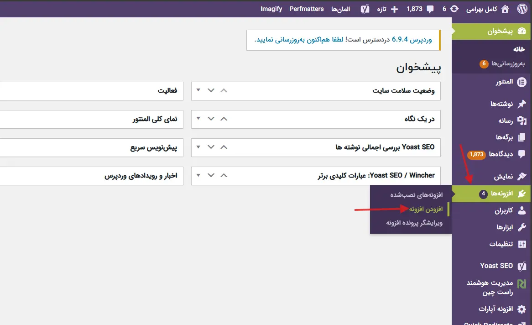Toggle Yoast SEO بررسی اجمالی panel triangle

coord(198,147)
